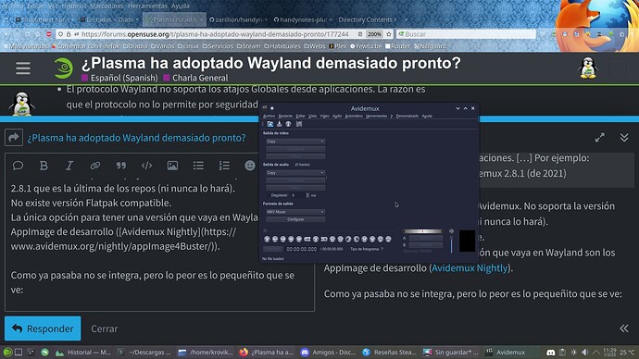639x359 pixels.
Task: Click the 200% zoom indicator in the URL bar
Action: point(374,34)
